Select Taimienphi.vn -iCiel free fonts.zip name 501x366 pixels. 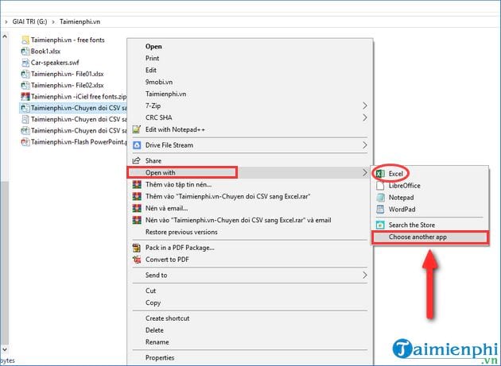79,96
